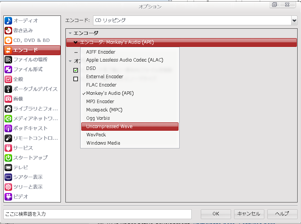This screenshot has height=224, width=301.
Task: Click the Remote Control icon
Action: 8,138
